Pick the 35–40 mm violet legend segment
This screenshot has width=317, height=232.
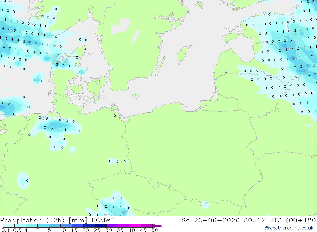point(124,226)
